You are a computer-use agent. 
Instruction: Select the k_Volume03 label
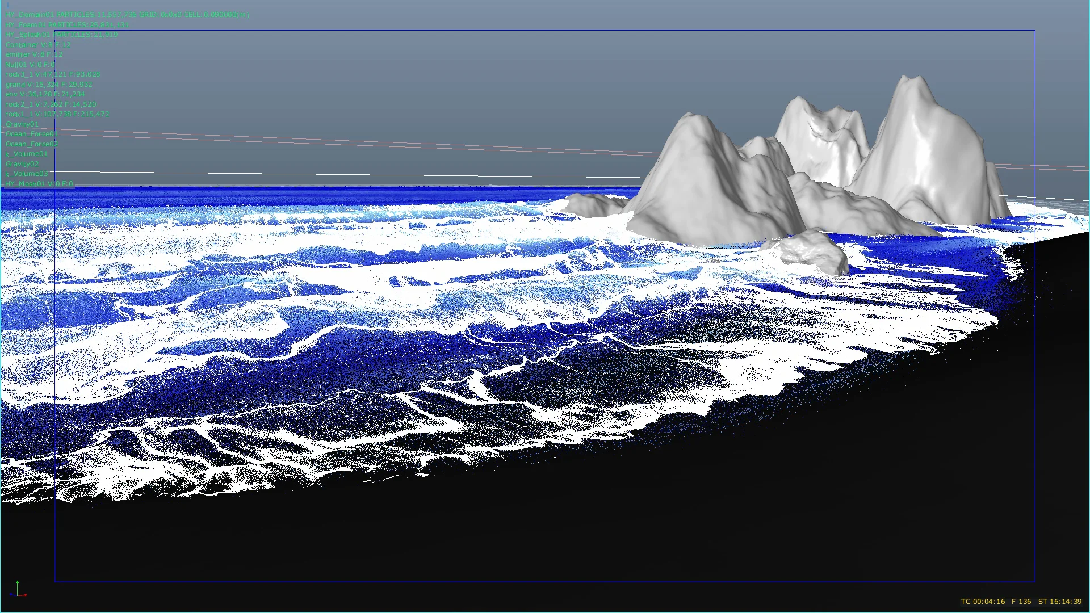[x=27, y=174]
